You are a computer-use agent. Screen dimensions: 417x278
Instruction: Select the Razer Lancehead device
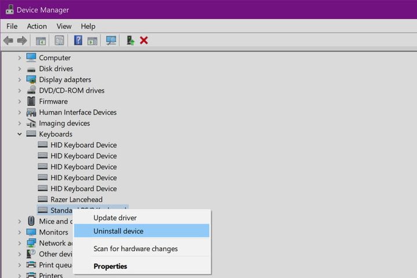pos(76,199)
